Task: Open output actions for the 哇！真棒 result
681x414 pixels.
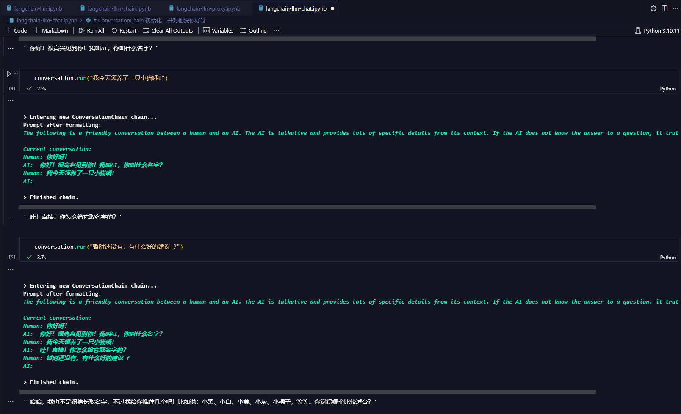Action: point(11,217)
